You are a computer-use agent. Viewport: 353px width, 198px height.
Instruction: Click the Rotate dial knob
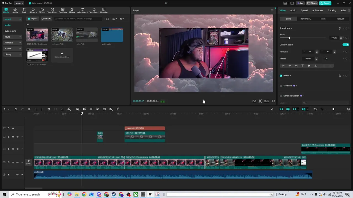click(326, 59)
